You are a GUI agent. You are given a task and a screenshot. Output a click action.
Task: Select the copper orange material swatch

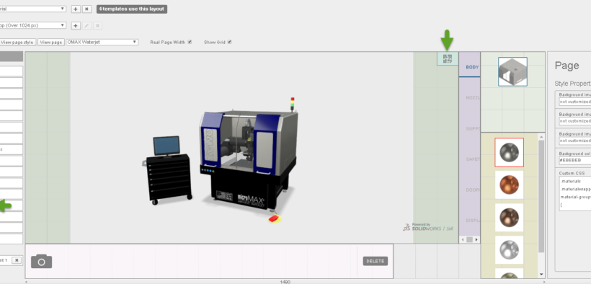510,185
